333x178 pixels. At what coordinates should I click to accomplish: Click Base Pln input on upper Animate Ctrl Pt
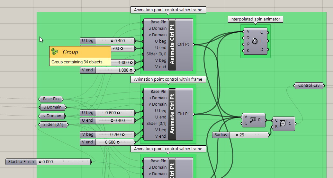[158, 22]
